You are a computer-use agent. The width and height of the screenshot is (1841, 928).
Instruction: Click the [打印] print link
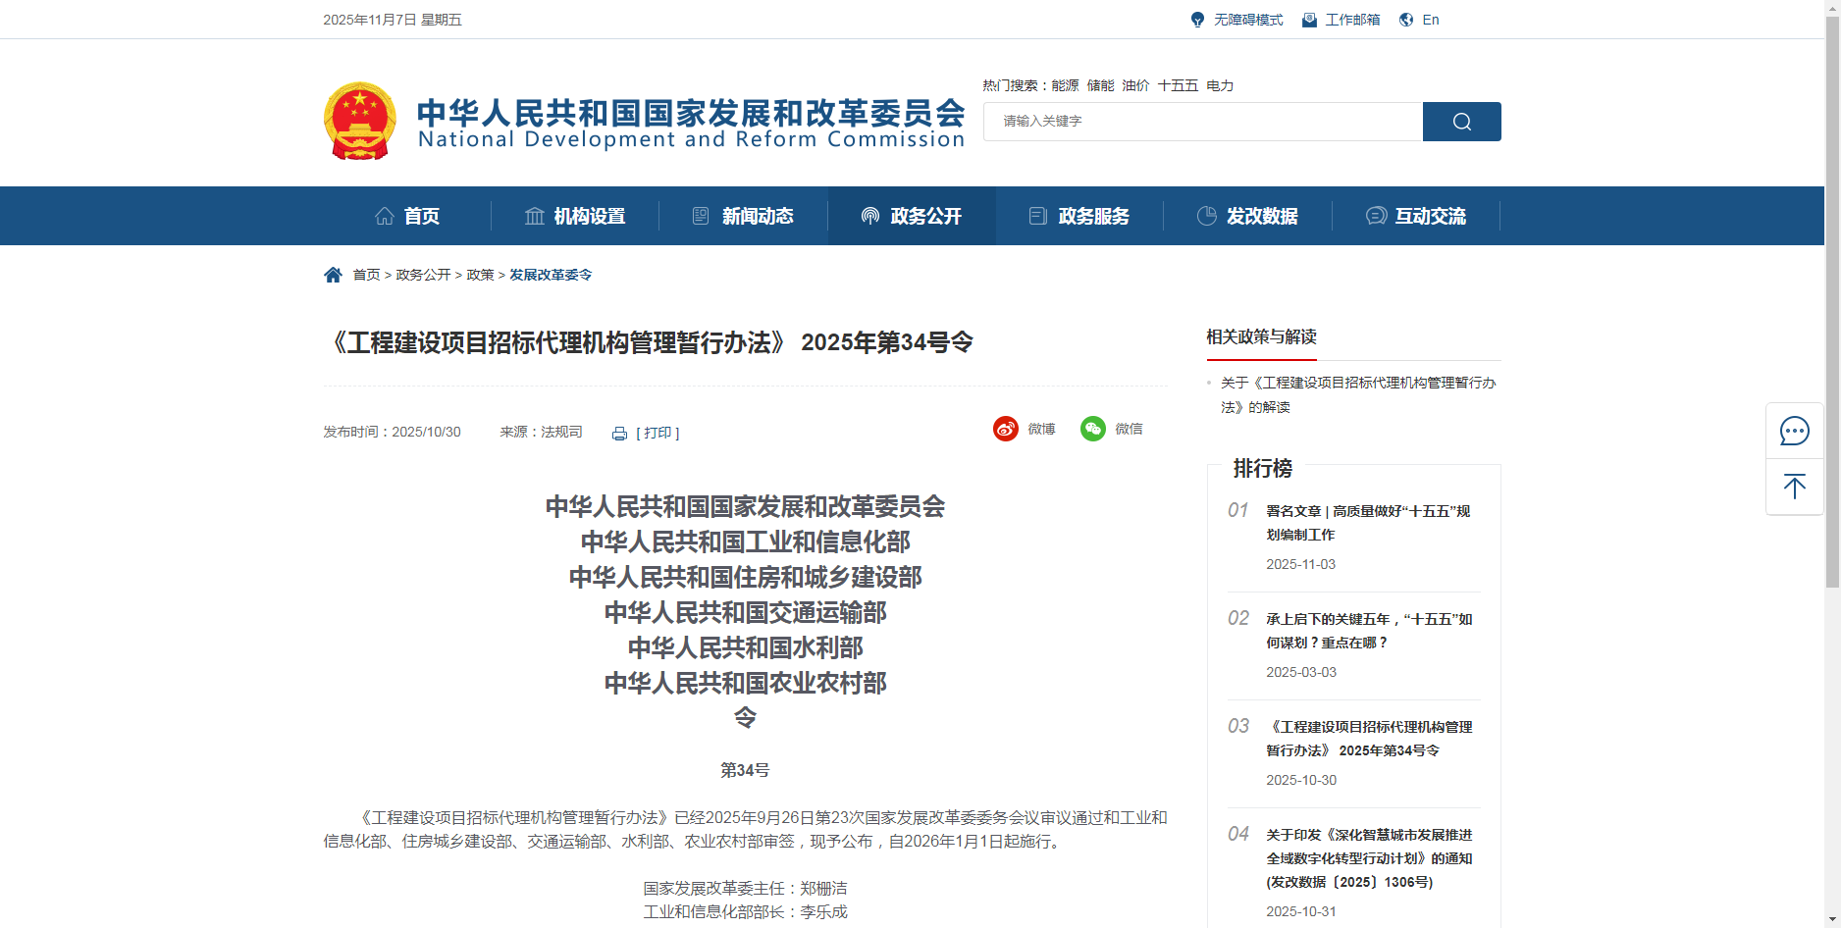(658, 433)
